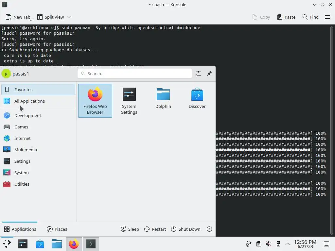
Task: Open the System category
Action: [x=38, y=173]
